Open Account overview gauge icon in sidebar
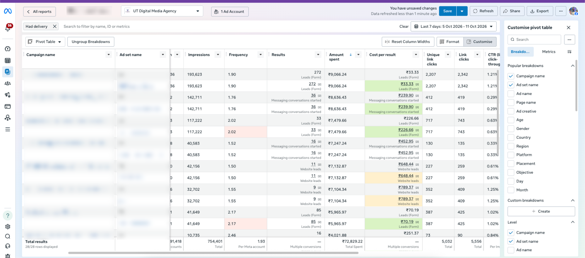 click(7, 49)
